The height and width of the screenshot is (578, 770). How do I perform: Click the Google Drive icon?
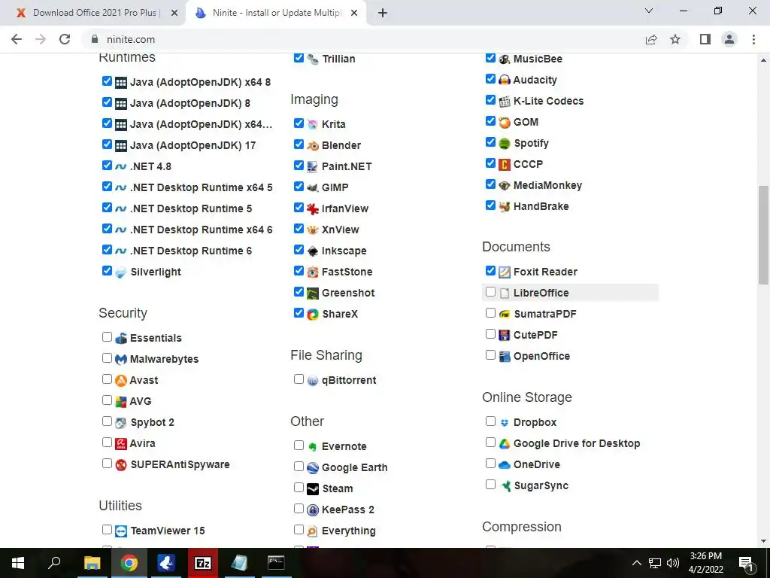tap(505, 444)
